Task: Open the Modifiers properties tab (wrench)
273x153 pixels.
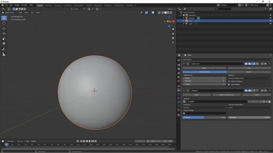Action: [179, 90]
